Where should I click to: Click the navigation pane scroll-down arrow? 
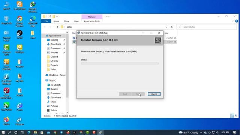67,112
